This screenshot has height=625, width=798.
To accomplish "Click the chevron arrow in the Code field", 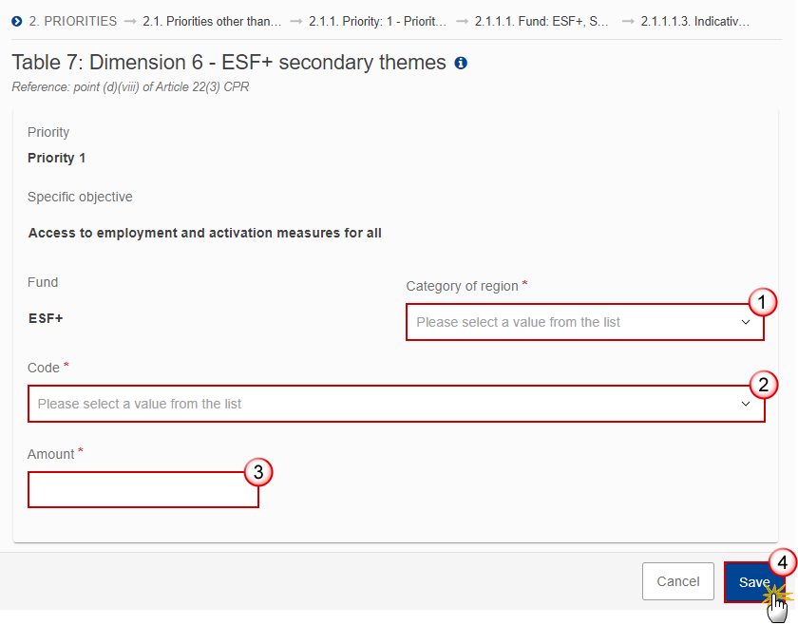I will click(x=746, y=404).
